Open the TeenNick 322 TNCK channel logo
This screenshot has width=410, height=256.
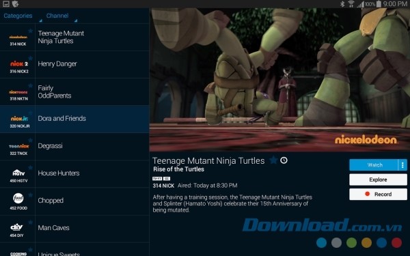pyautogui.click(x=19, y=146)
